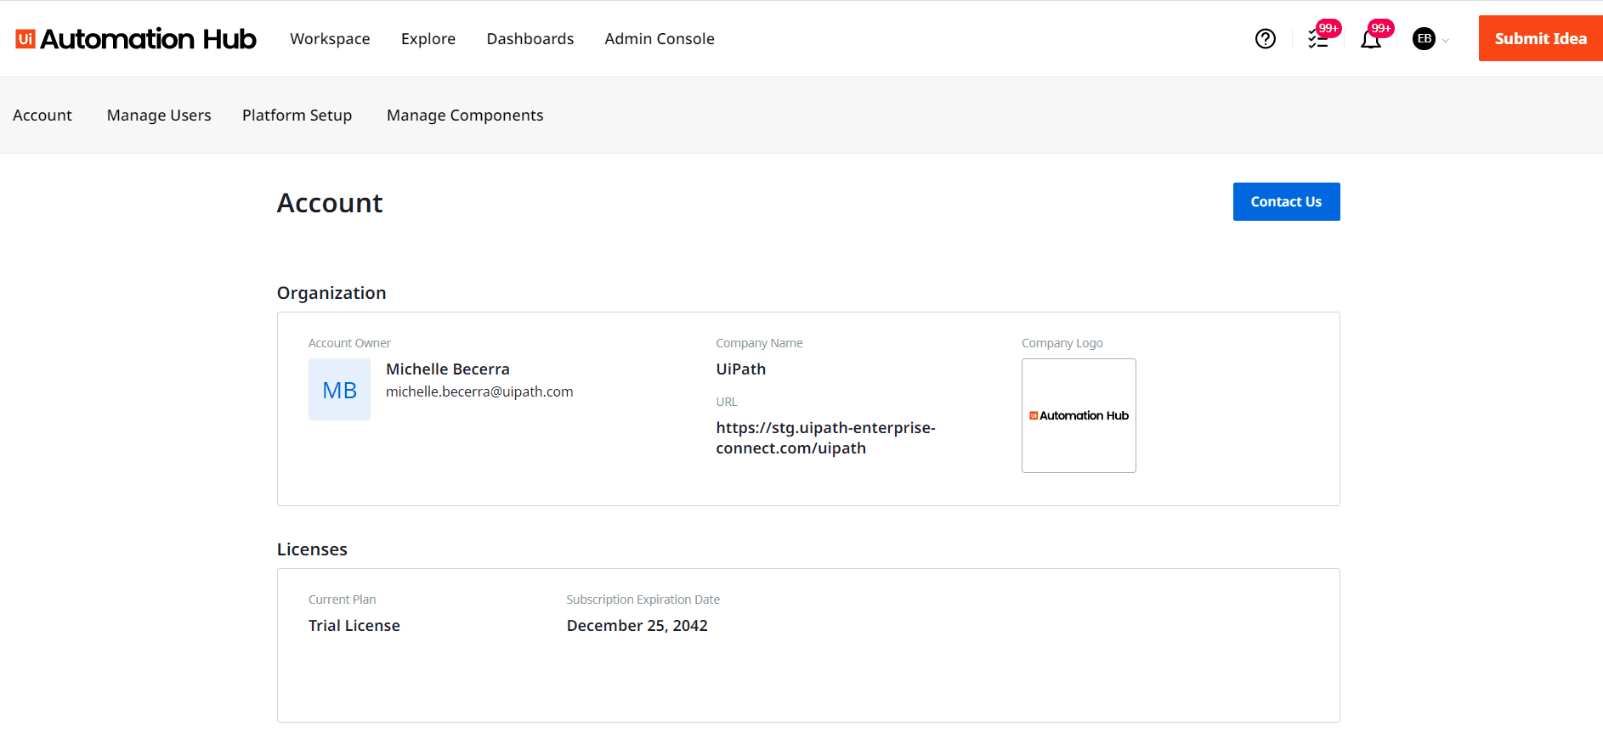
Task: Click the Automation Hub logo
Action: point(136,39)
